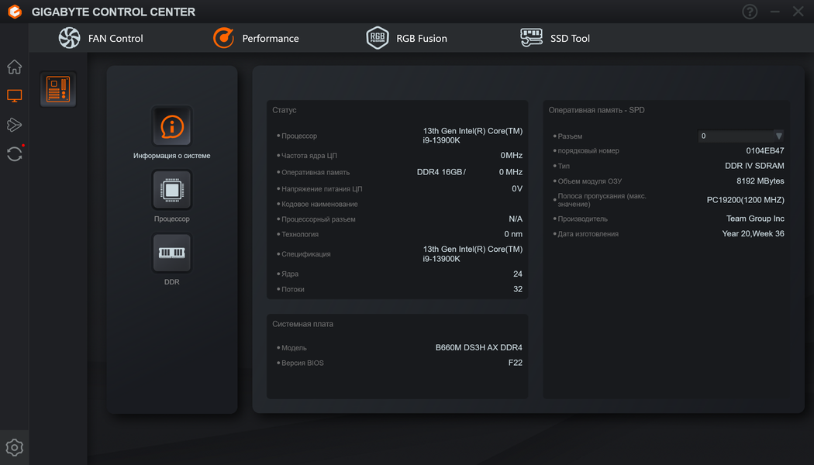Viewport: 814px width, 465px height.
Task: Click the Разъем slot value field
Action: coord(736,136)
